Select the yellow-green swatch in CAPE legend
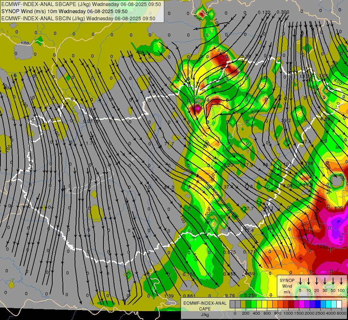The width and height of the screenshot is (348, 320). 259,304
